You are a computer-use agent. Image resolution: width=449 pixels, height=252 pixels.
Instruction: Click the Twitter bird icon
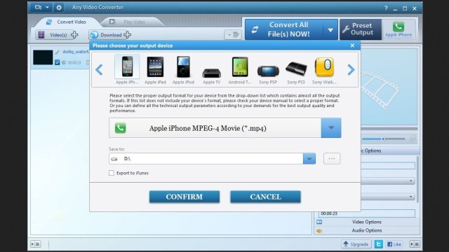379,244
